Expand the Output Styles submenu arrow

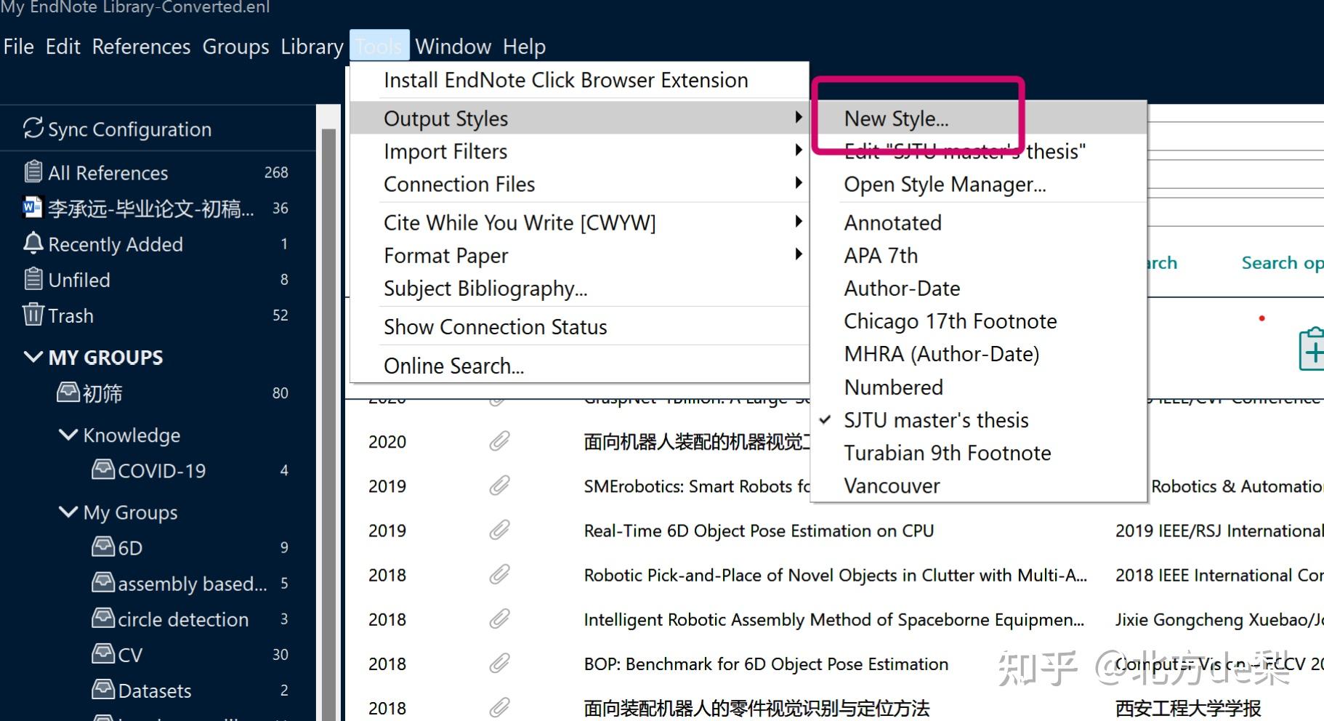[x=798, y=117]
